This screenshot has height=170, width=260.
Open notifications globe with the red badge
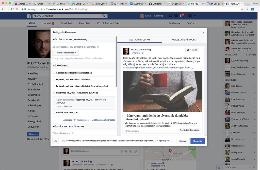click(182, 16)
